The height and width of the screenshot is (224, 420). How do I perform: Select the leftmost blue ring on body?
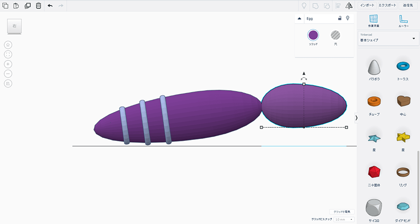tap(125, 125)
